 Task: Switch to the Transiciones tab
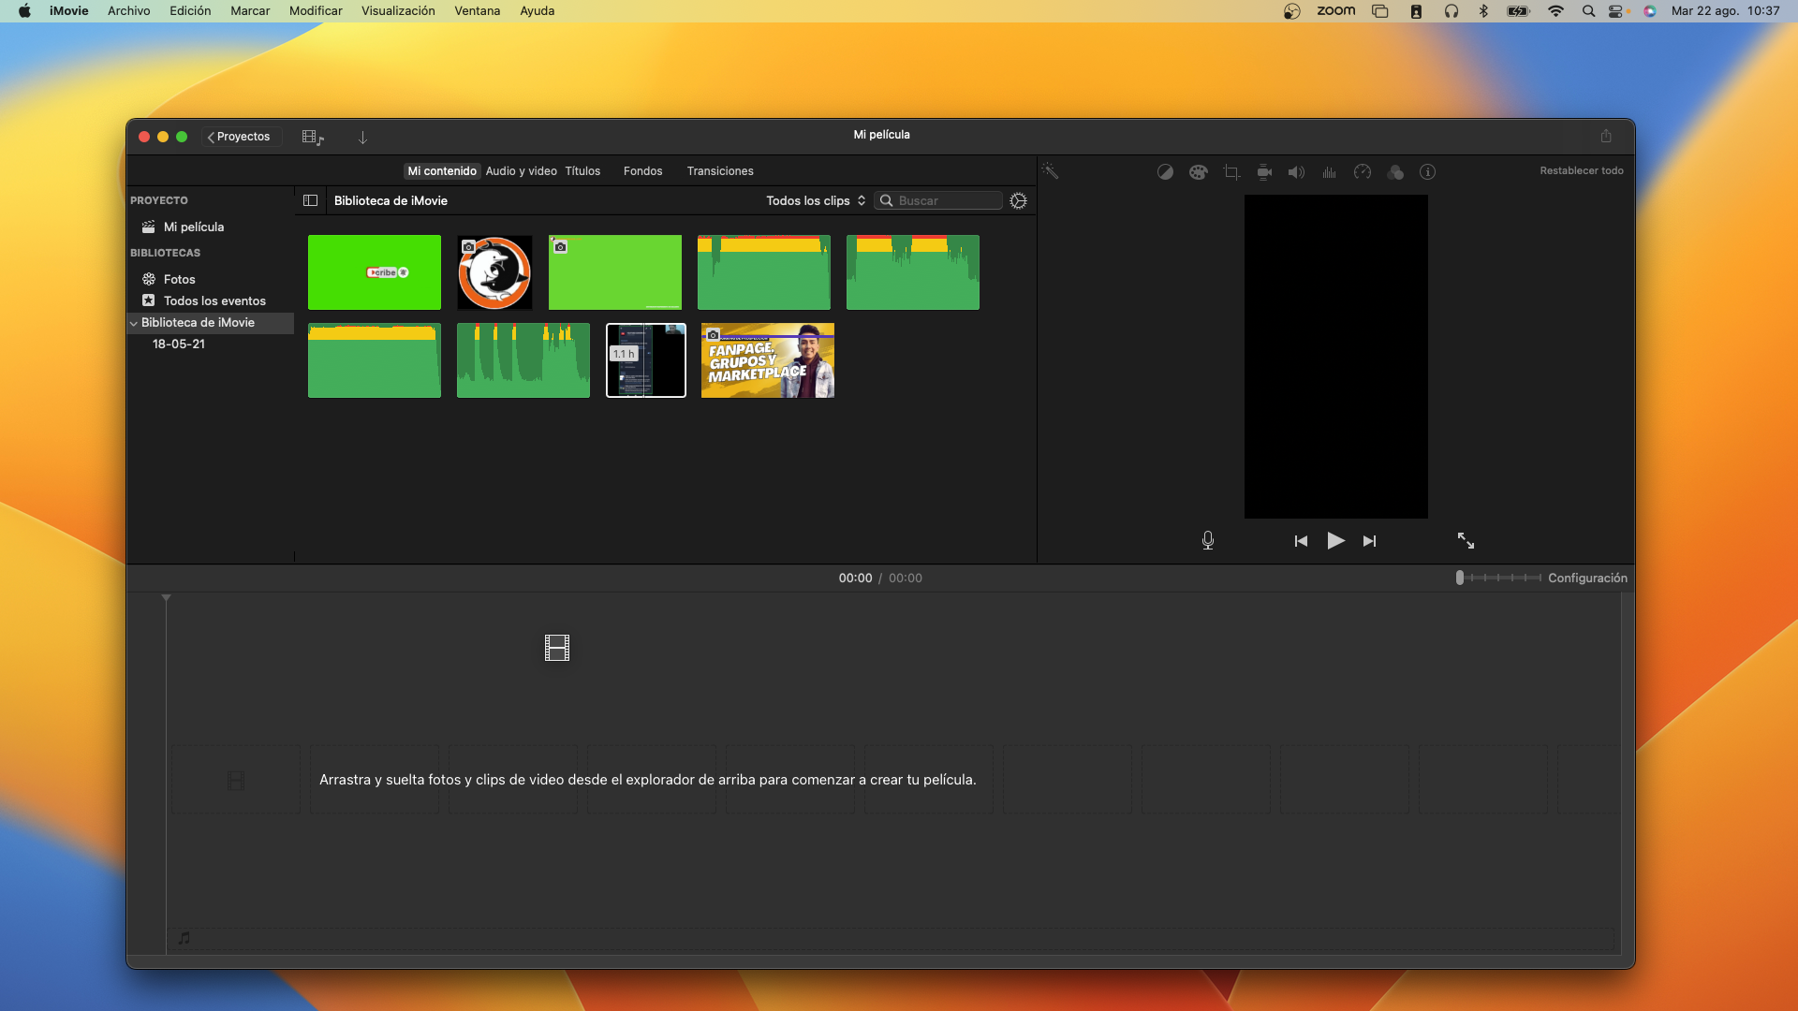719,171
